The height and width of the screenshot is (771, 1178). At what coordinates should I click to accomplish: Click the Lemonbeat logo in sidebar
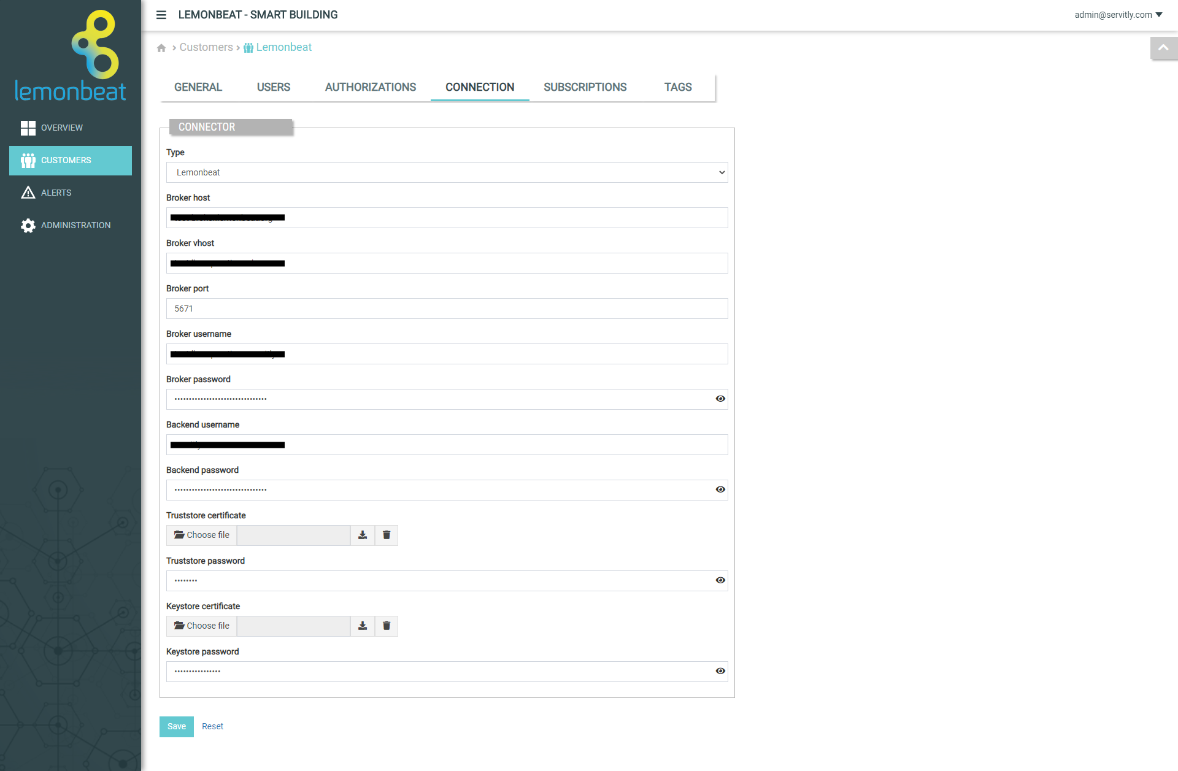71,56
